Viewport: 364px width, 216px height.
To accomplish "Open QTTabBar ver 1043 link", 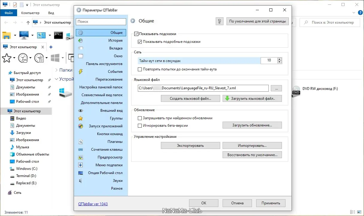I will pyautogui.click(x=93, y=204).
